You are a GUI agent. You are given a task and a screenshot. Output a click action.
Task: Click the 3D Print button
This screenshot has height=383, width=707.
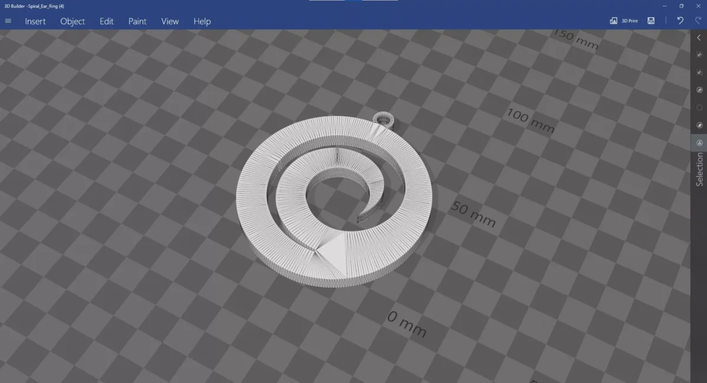tap(624, 21)
